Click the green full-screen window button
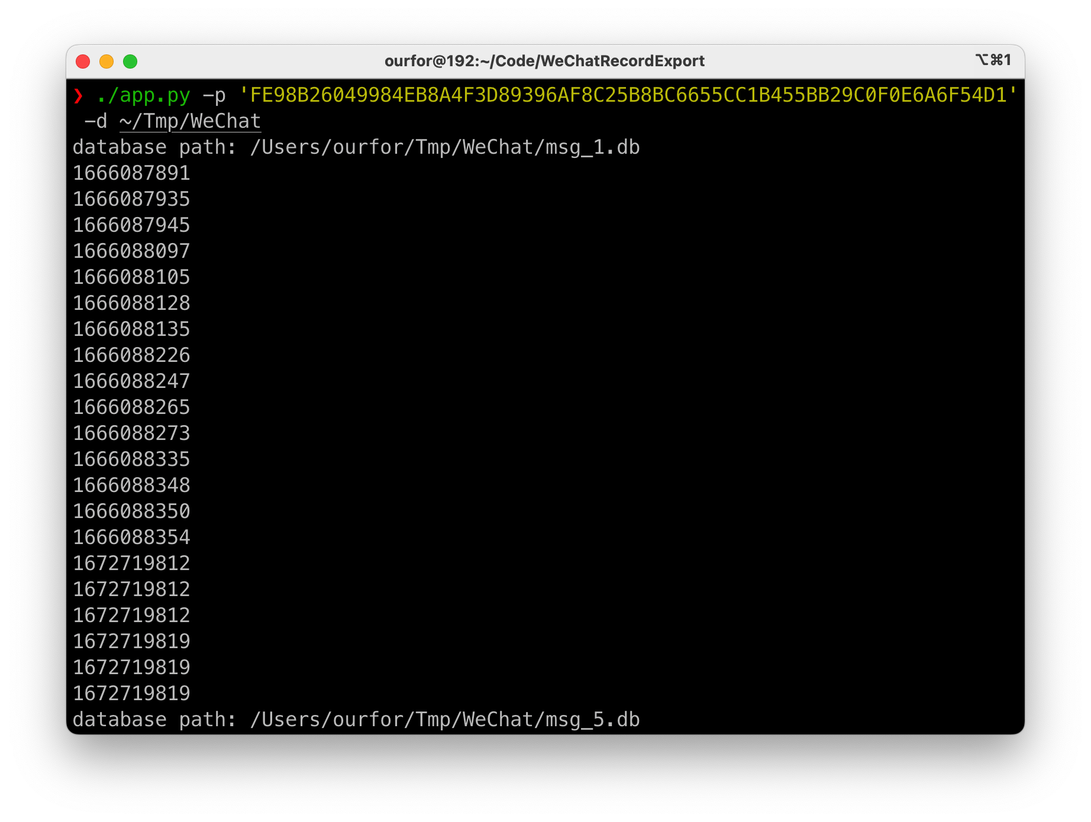 coord(130,62)
